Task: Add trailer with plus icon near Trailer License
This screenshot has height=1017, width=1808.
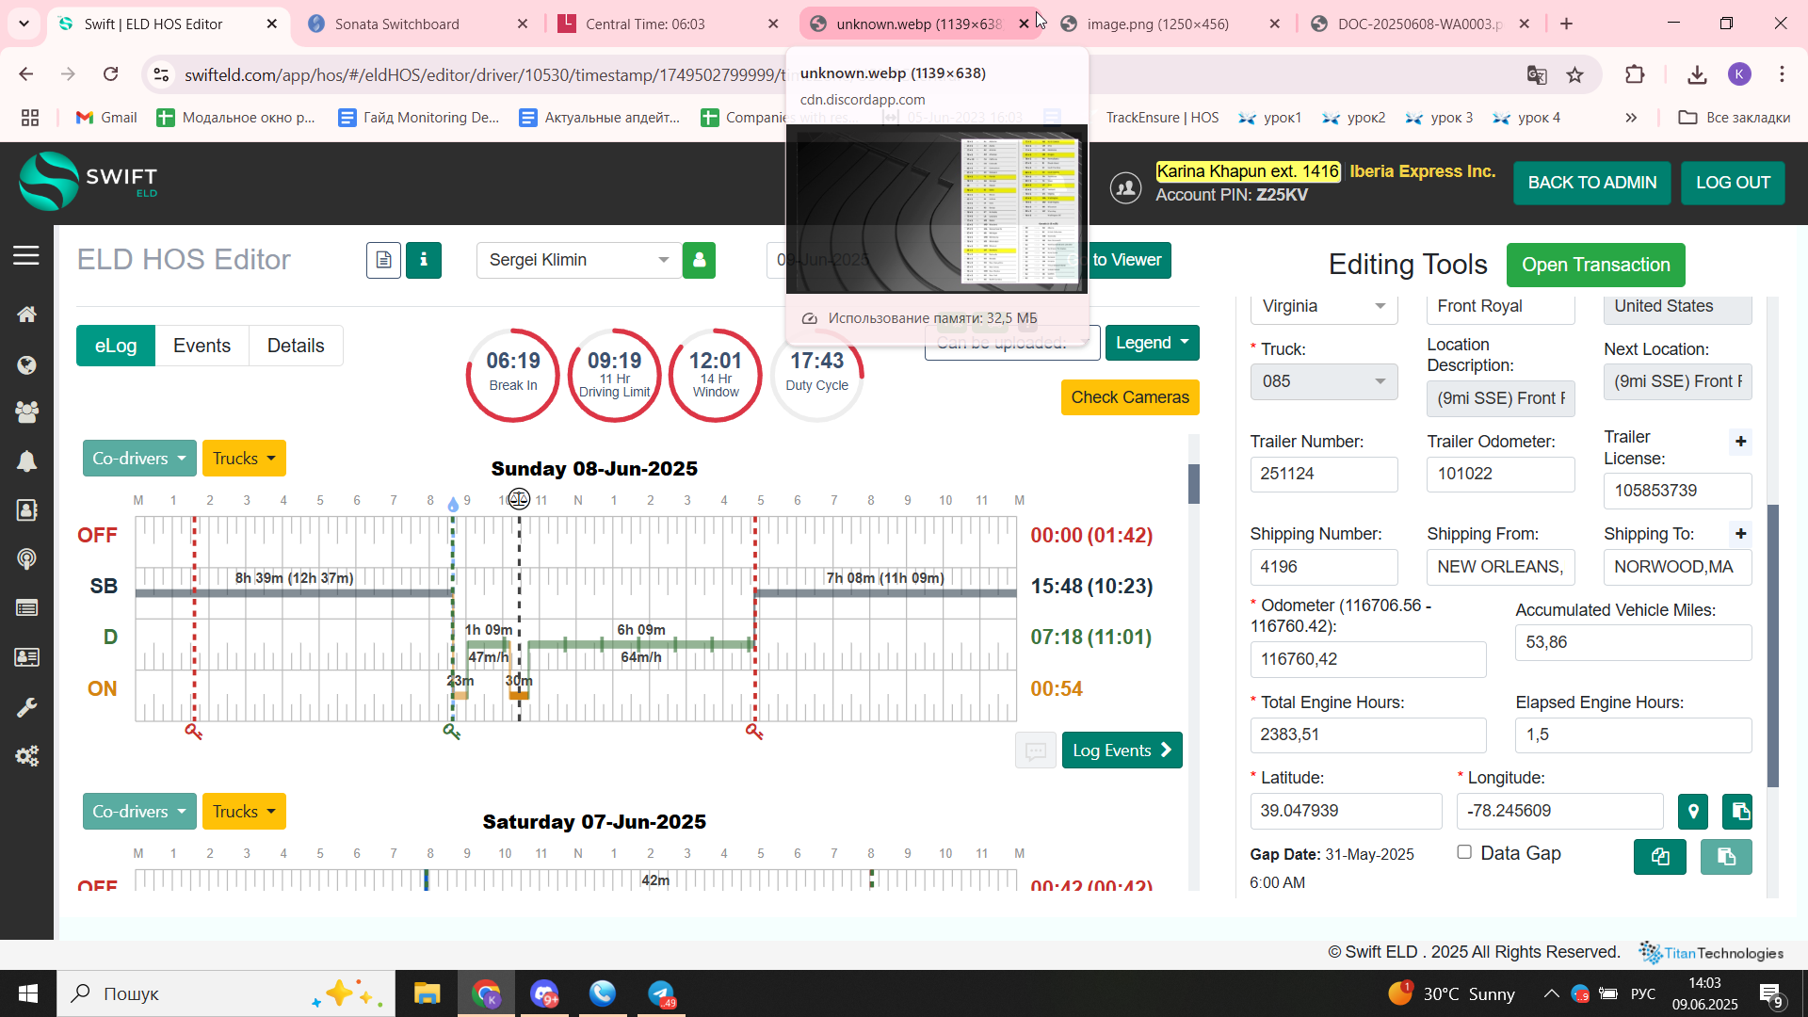Action: [x=1740, y=442]
